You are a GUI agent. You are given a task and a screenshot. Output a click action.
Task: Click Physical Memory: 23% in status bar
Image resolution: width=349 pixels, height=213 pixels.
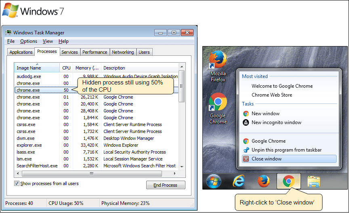click(126, 203)
